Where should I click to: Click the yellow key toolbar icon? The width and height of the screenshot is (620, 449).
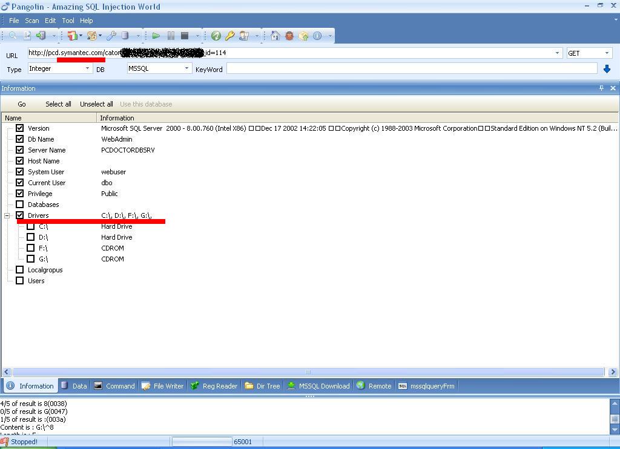pos(229,36)
